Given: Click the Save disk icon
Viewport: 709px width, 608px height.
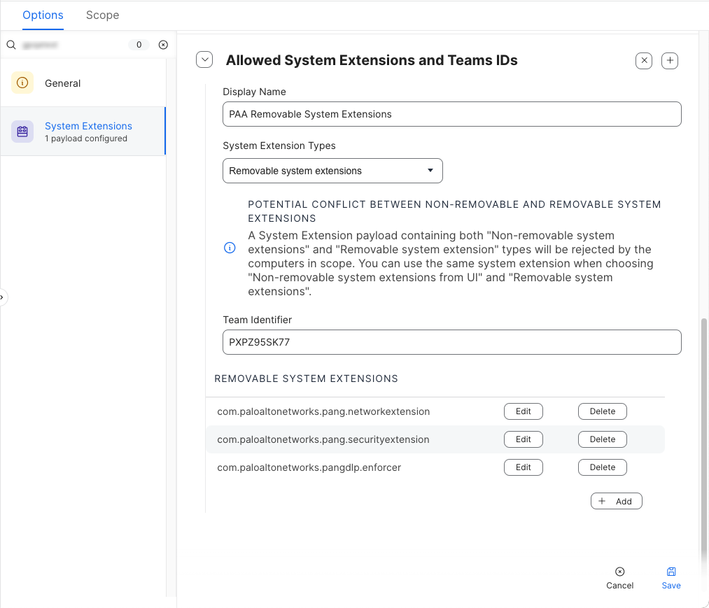Looking at the screenshot, I should (671, 572).
